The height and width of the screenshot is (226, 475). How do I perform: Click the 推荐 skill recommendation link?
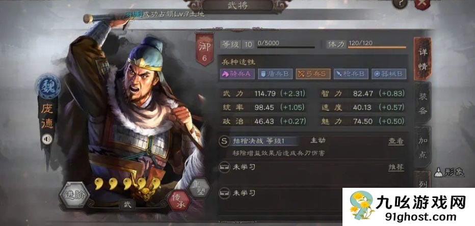pyautogui.click(x=396, y=167)
